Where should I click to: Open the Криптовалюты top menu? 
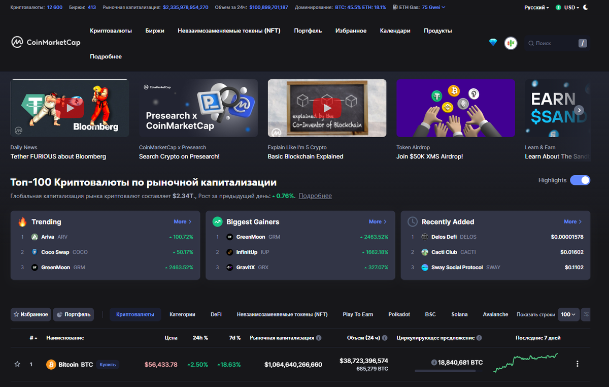[111, 31]
